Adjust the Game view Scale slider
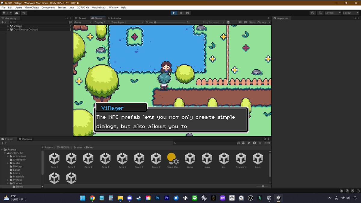Screen dimensions: 361x203 click(x=170, y=22)
